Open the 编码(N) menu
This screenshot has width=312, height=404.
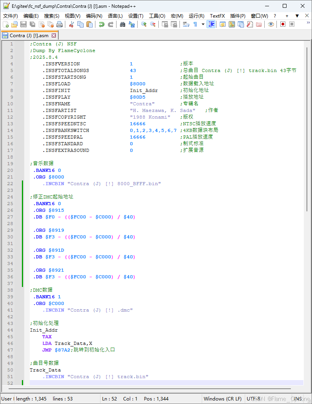point(94,16)
